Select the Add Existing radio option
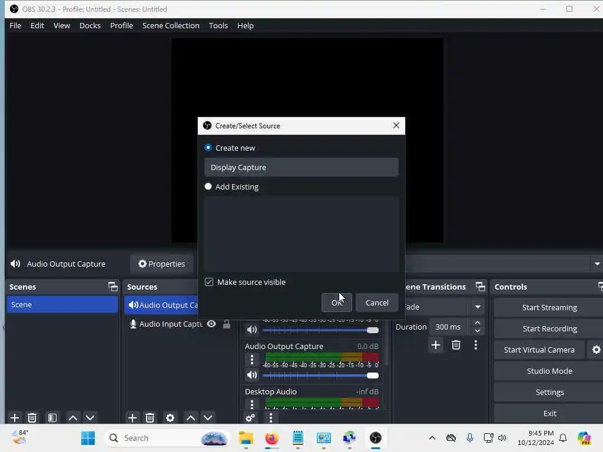Viewport: 603px width, 452px height. click(208, 187)
